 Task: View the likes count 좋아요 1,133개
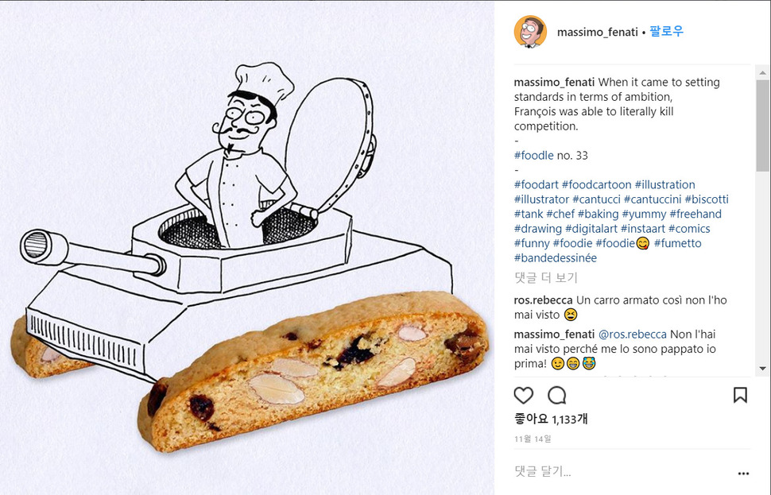pos(551,419)
